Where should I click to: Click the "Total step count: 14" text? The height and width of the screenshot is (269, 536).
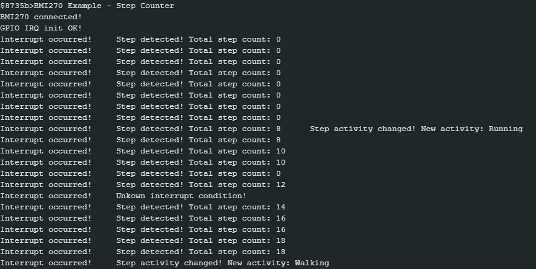pyautogui.click(x=237, y=207)
